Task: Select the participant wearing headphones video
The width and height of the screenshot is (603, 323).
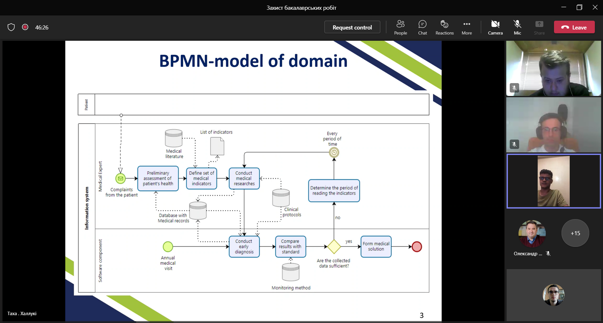Action: click(553, 125)
